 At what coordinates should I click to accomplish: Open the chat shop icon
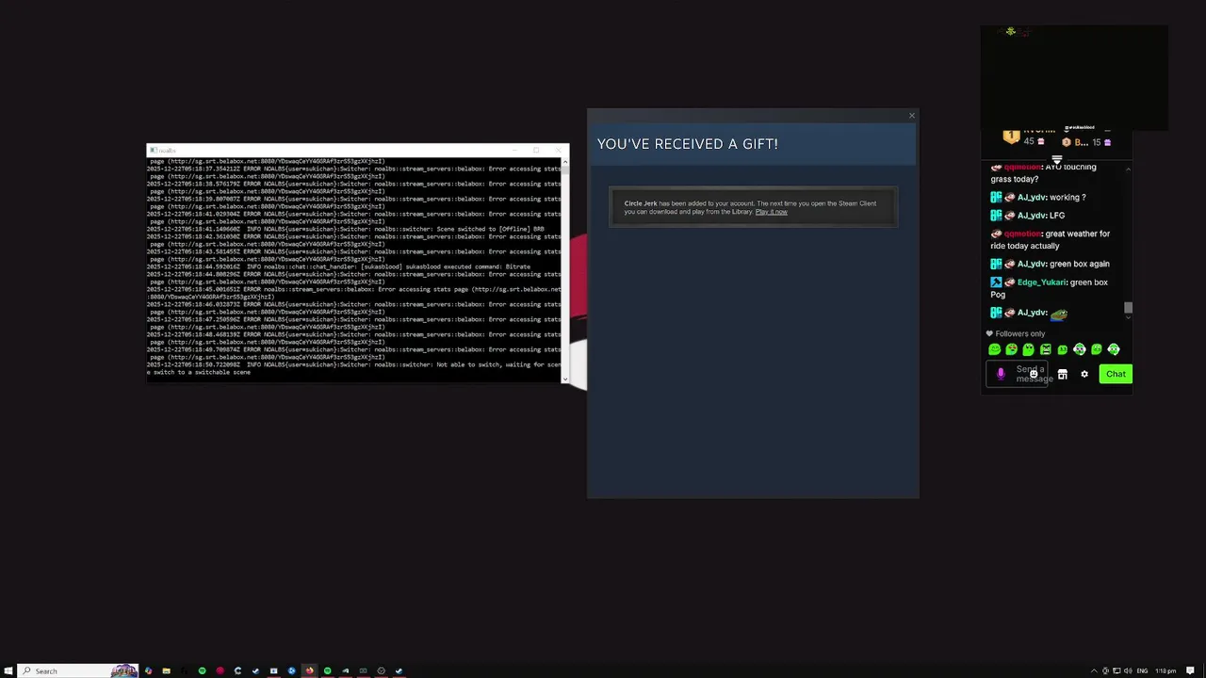pos(1062,374)
